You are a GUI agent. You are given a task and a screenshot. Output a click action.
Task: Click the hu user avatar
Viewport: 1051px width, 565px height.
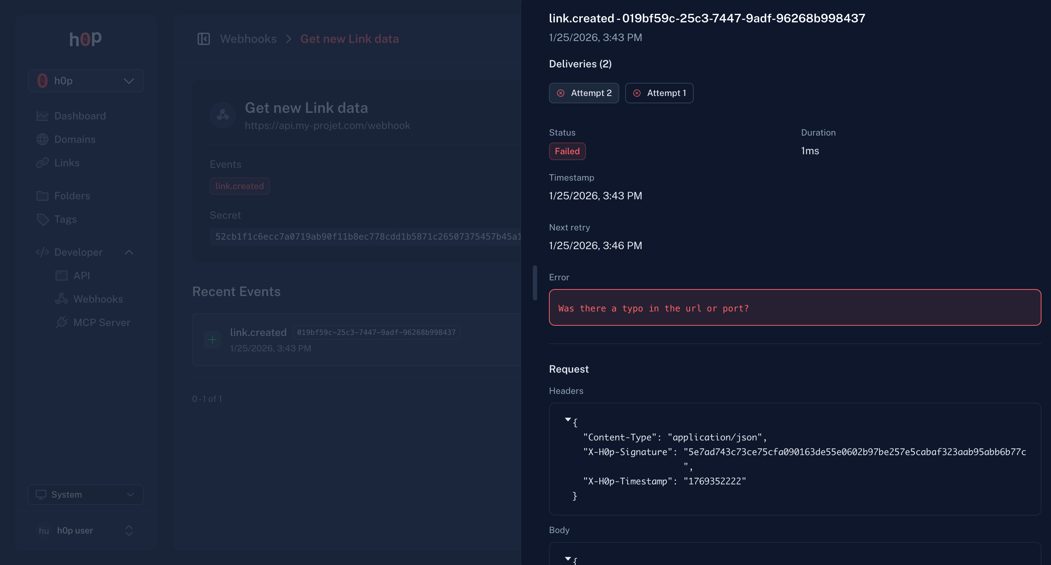coord(44,530)
